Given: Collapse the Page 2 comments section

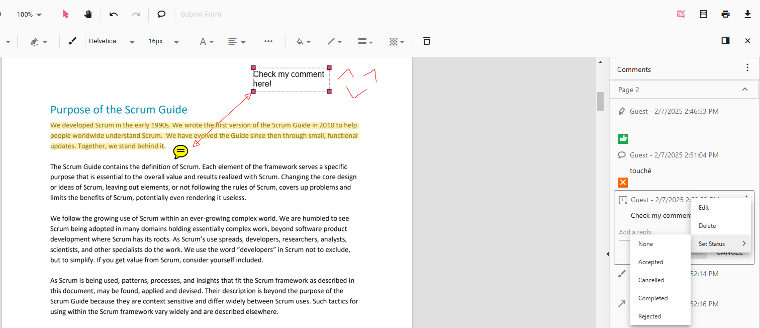Looking at the screenshot, I should click(x=744, y=90).
